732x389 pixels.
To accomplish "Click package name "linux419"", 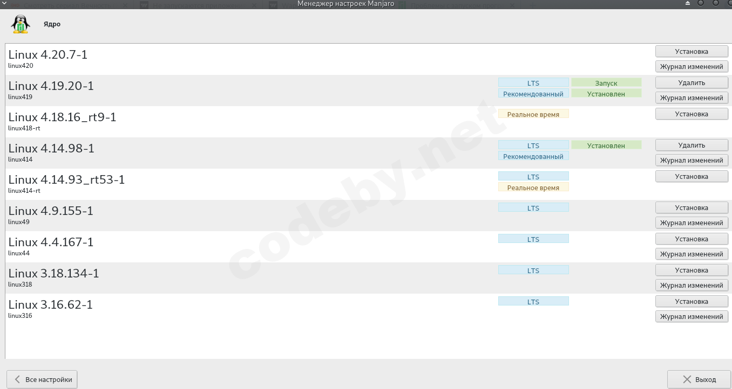I will tap(21, 97).
